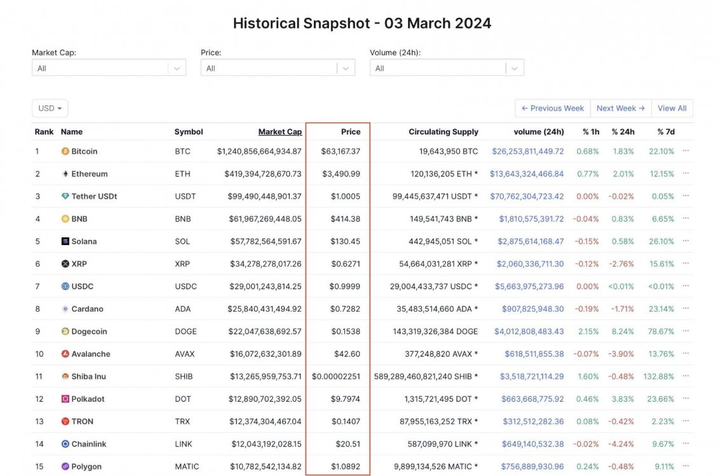
Task: Click the Ethereum diamond logo icon
Action: tap(65, 174)
